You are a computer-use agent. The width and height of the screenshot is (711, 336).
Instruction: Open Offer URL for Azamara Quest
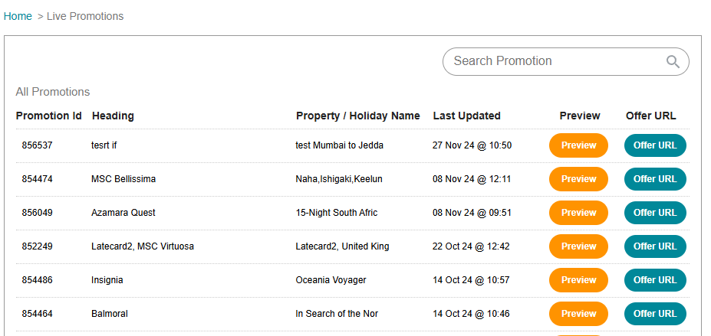coord(655,213)
